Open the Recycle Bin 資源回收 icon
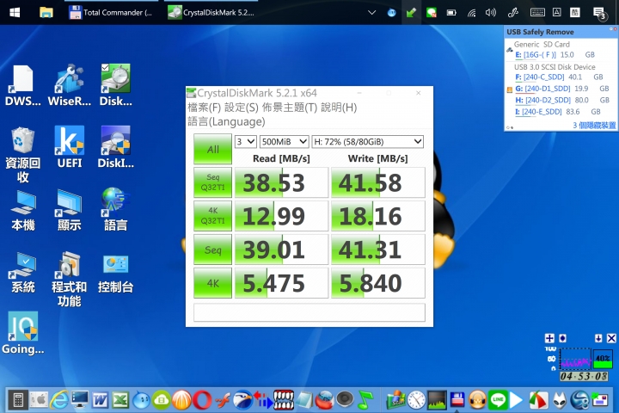The height and width of the screenshot is (413, 619). click(x=23, y=154)
